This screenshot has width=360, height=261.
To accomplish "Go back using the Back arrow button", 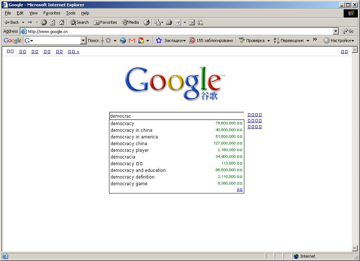I will 12,22.
